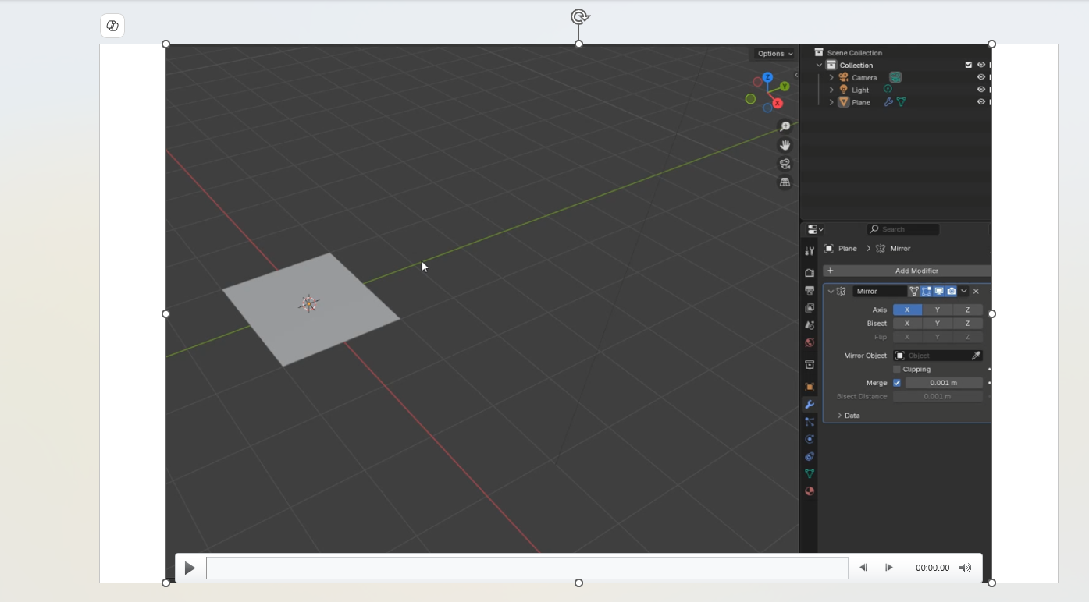Open the Physics properties tab
This screenshot has width=1089, height=602.
tap(810, 439)
